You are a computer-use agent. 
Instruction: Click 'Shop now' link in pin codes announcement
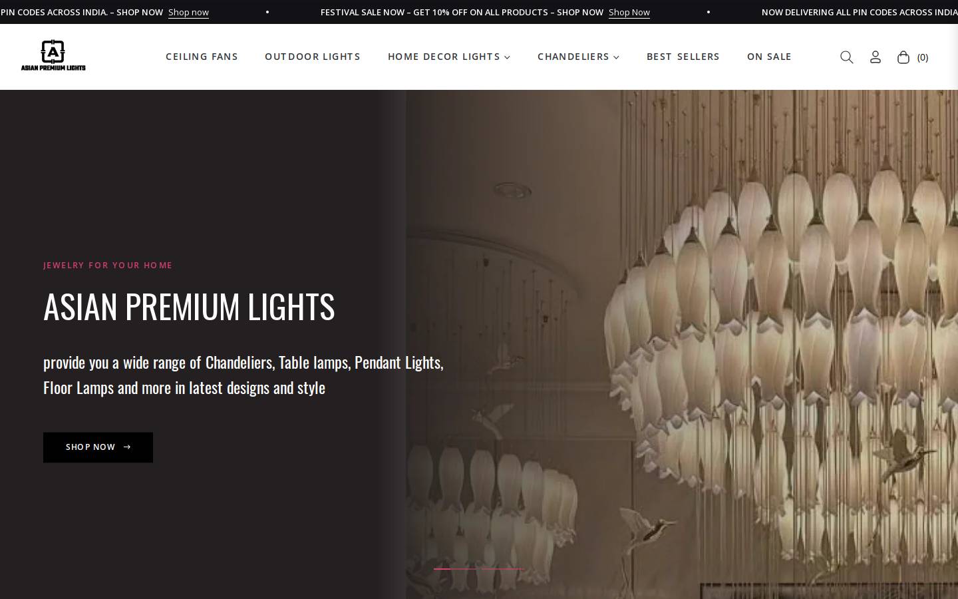pyautogui.click(x=188, y=12)
